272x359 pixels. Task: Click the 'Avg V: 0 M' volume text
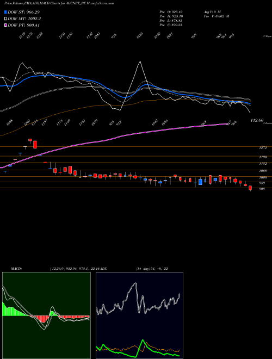(212, 12)
